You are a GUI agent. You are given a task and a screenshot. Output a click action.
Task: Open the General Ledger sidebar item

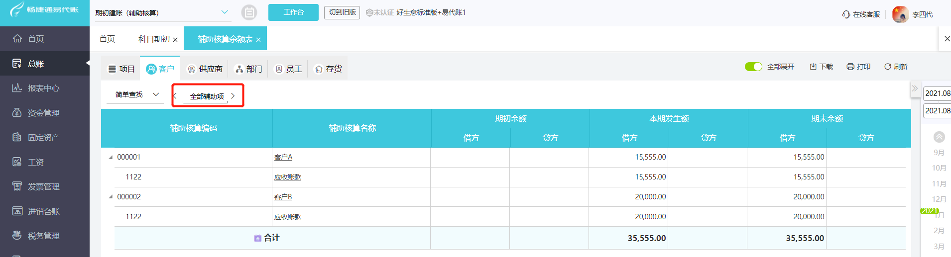click(36, 64)
